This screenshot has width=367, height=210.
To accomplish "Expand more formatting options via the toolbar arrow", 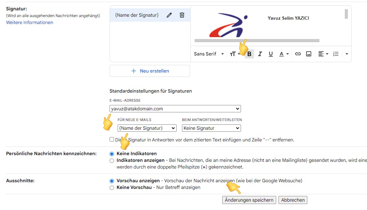I will (347, 54).
